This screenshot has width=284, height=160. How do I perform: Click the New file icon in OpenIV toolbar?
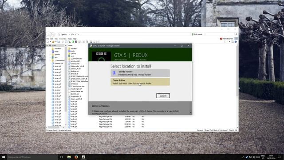tap(48, 42)
